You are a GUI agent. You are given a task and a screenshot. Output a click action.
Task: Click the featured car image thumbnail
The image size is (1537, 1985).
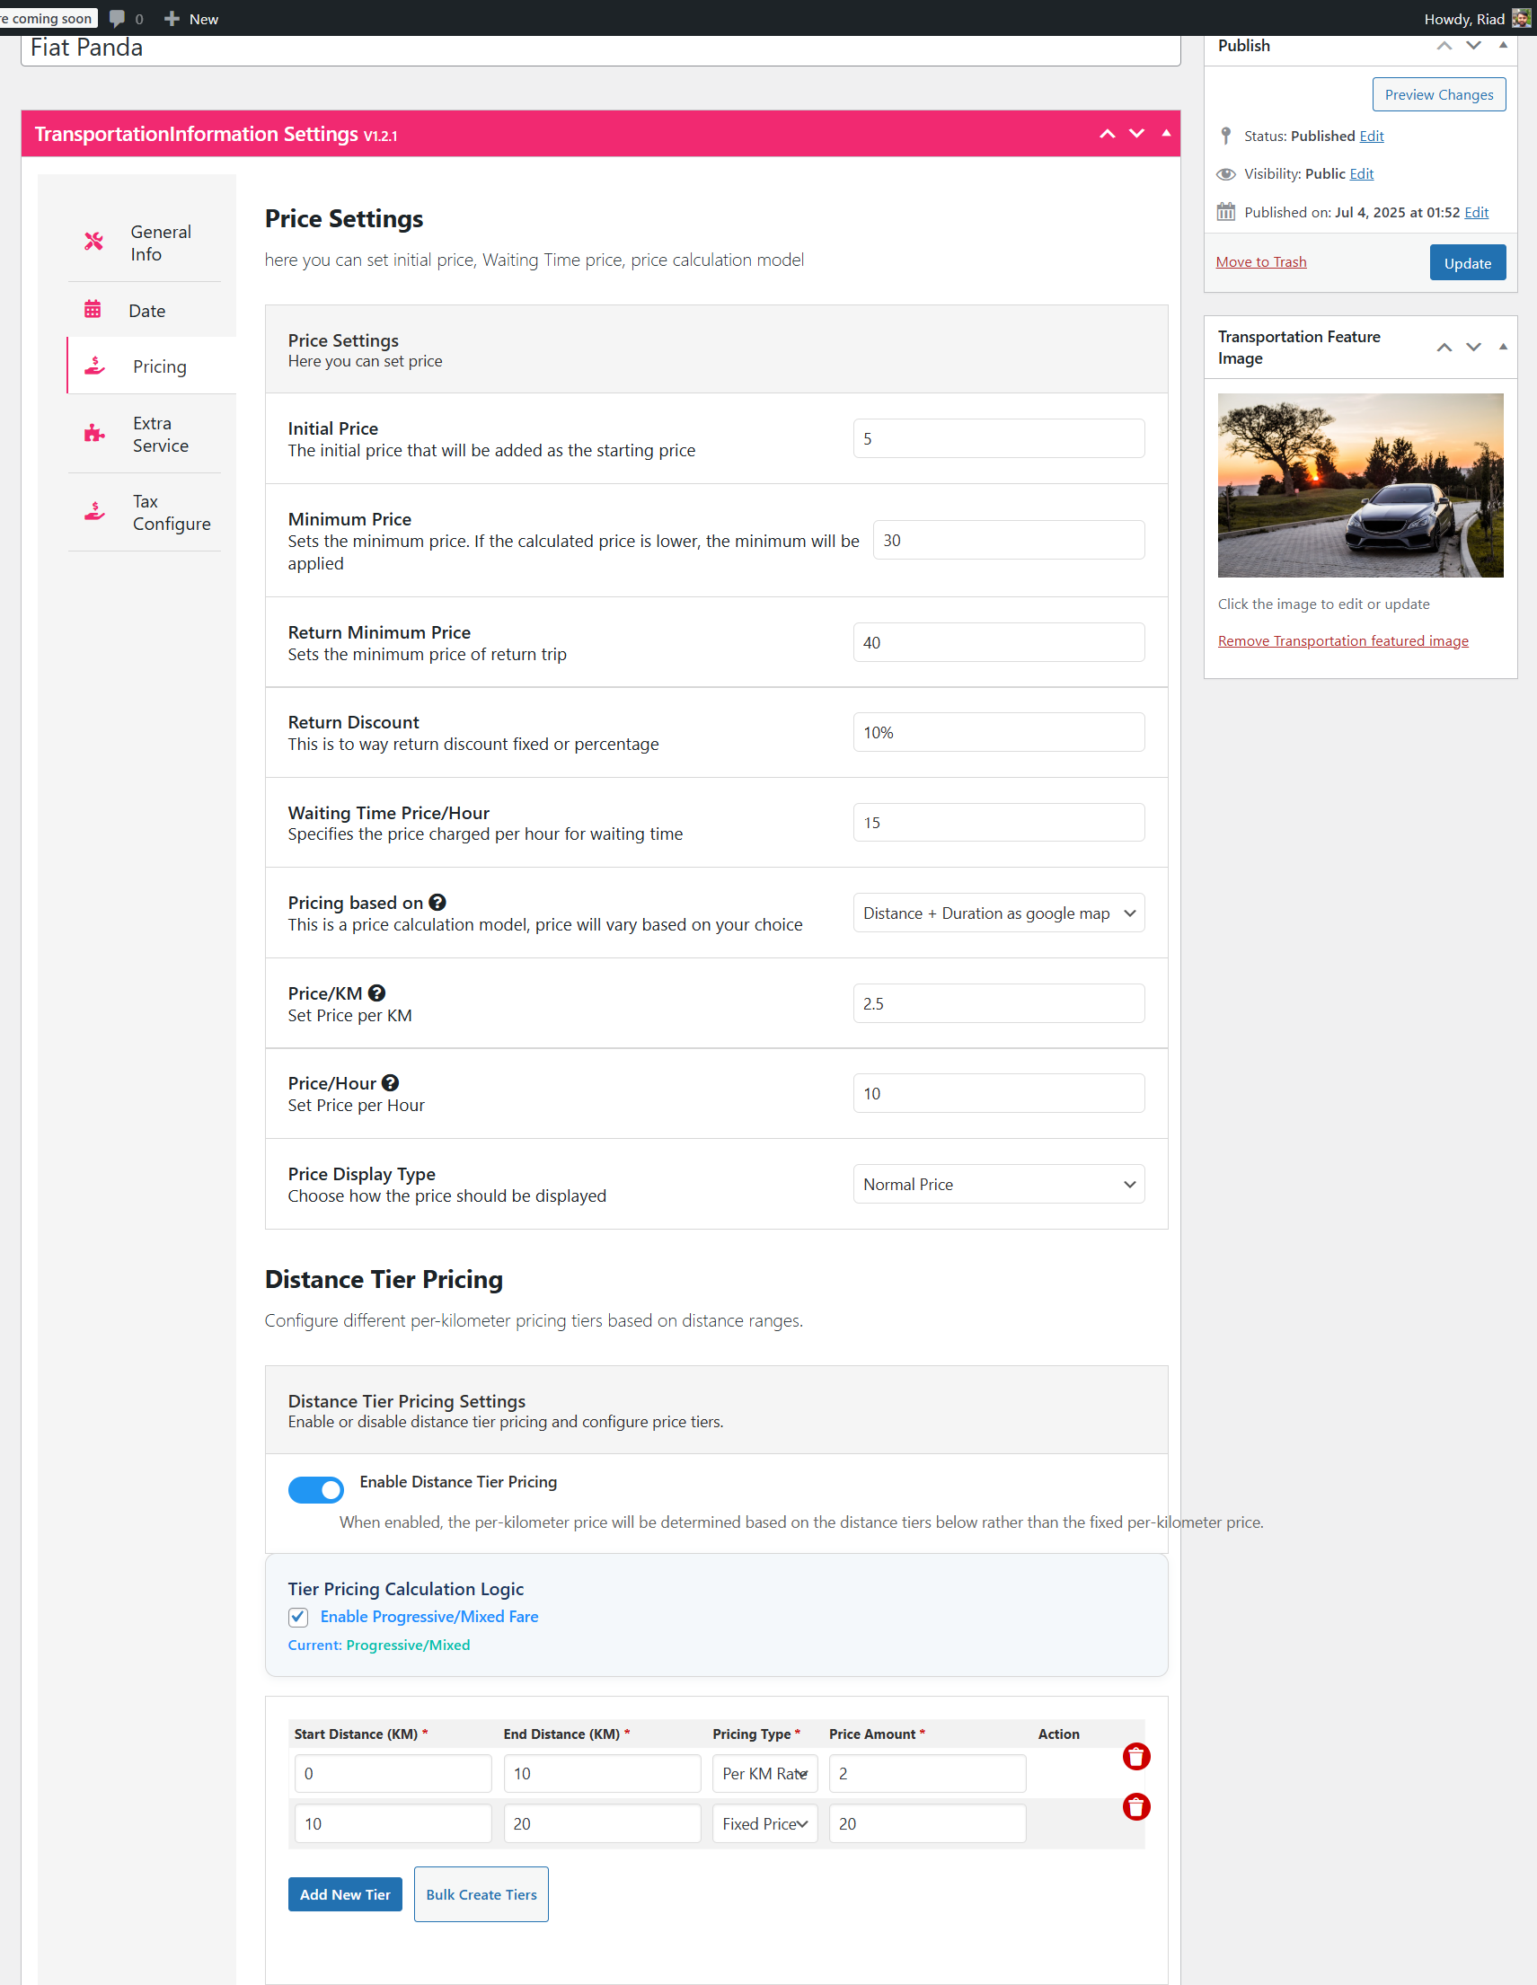tap(1360, 485)
